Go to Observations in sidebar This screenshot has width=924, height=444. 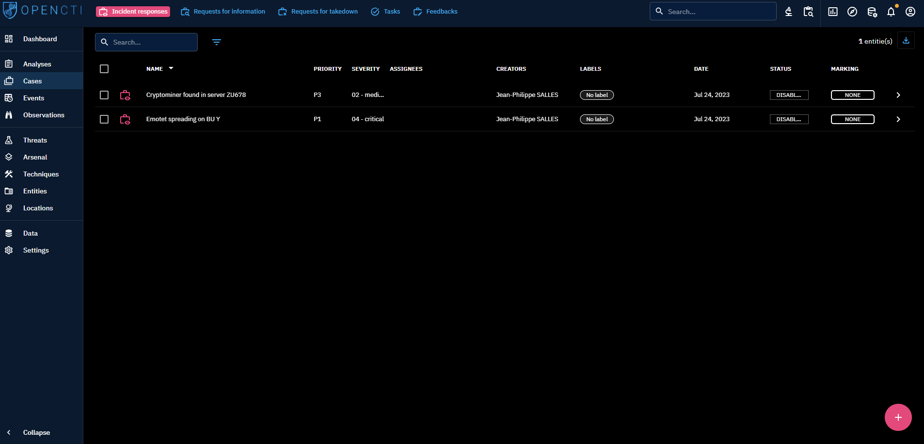pyautogui.click(x=44, y=115)
